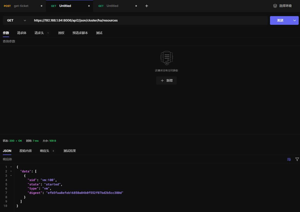Screen dimensions: 300x212
Task: Click the word-wrap icon in response body
Action: 289,159
